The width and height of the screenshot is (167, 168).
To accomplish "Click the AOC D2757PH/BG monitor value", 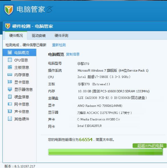I will (x=104, y=113).
